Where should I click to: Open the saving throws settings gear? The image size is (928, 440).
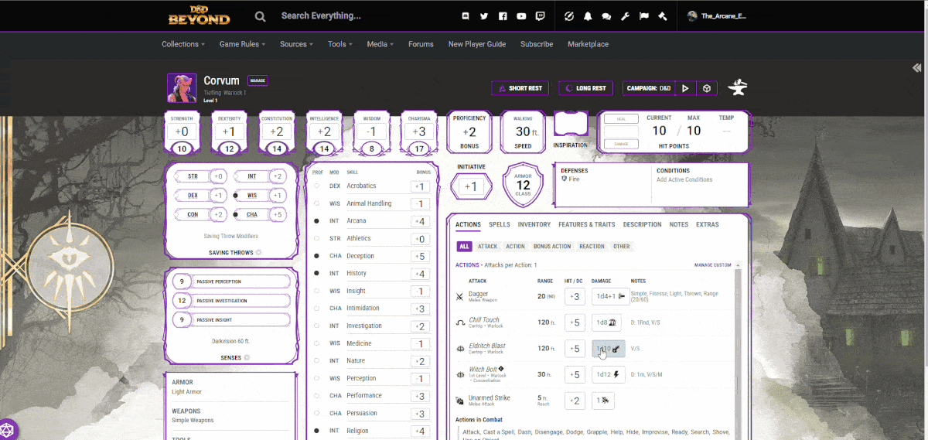click(x=258, y=252)
